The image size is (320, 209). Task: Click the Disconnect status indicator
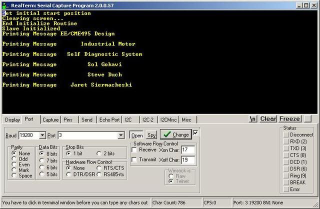[286, 134]
